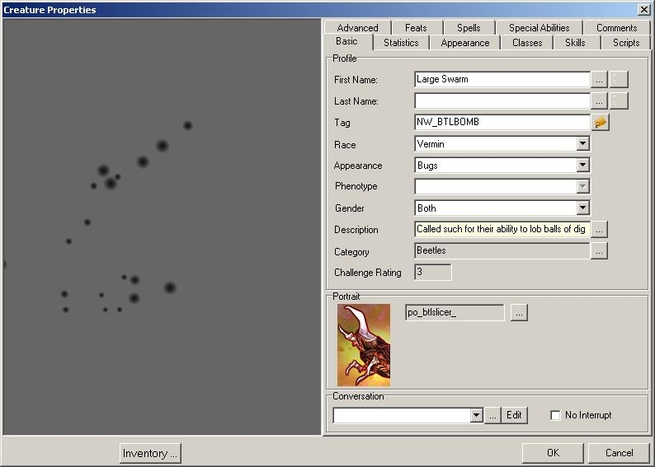The image size is (655, 467).
Task: Click the tag generator icon beside Tag field
Action: (x=600, y=123)
